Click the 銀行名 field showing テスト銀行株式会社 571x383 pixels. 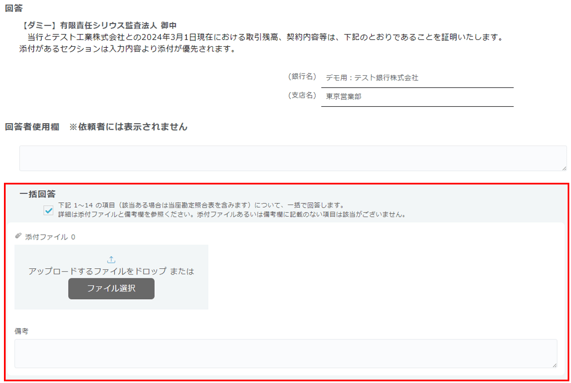coord(416,78)
